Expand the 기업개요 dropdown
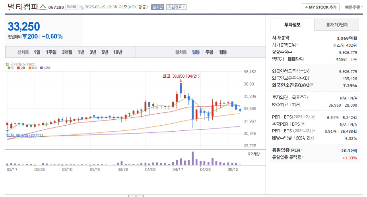The image size is (367, 197). (176, 7)
